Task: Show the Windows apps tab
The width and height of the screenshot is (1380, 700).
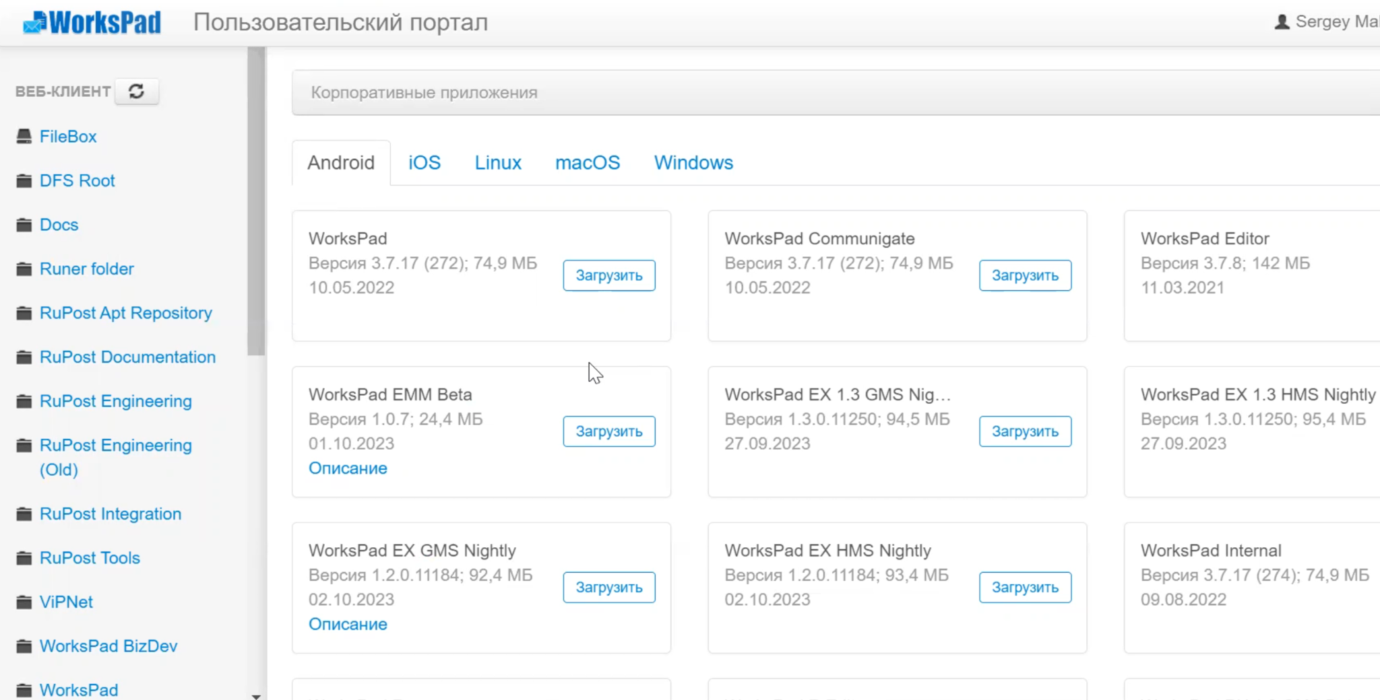Action: [x=693, y=163]
